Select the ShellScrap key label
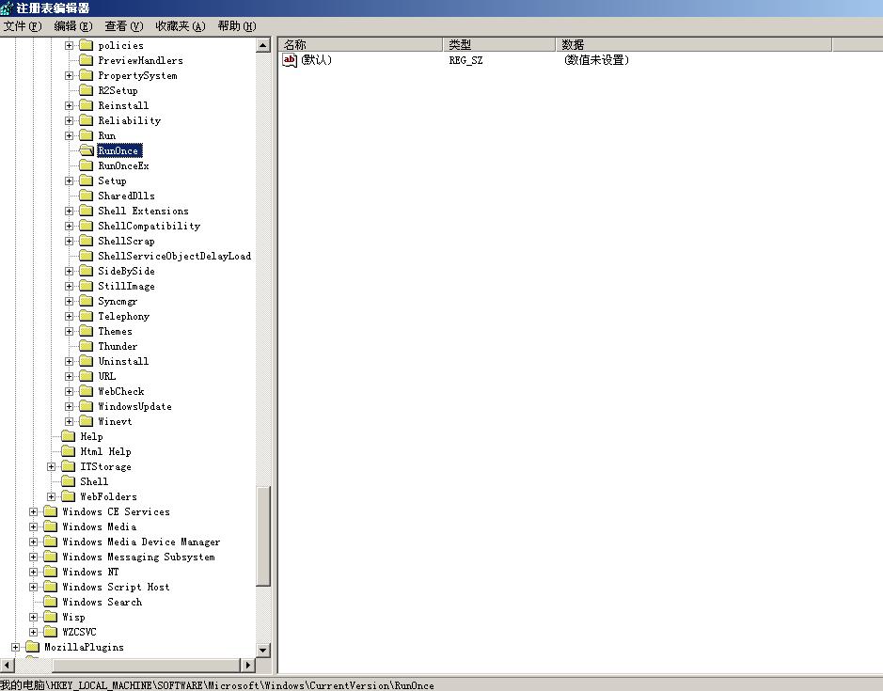883x691 pixels. [x=126, y=241]
